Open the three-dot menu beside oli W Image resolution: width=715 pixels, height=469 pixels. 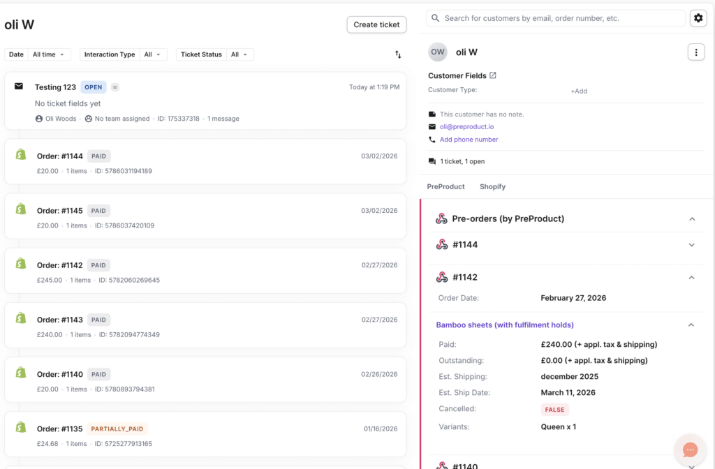point(696,52)
